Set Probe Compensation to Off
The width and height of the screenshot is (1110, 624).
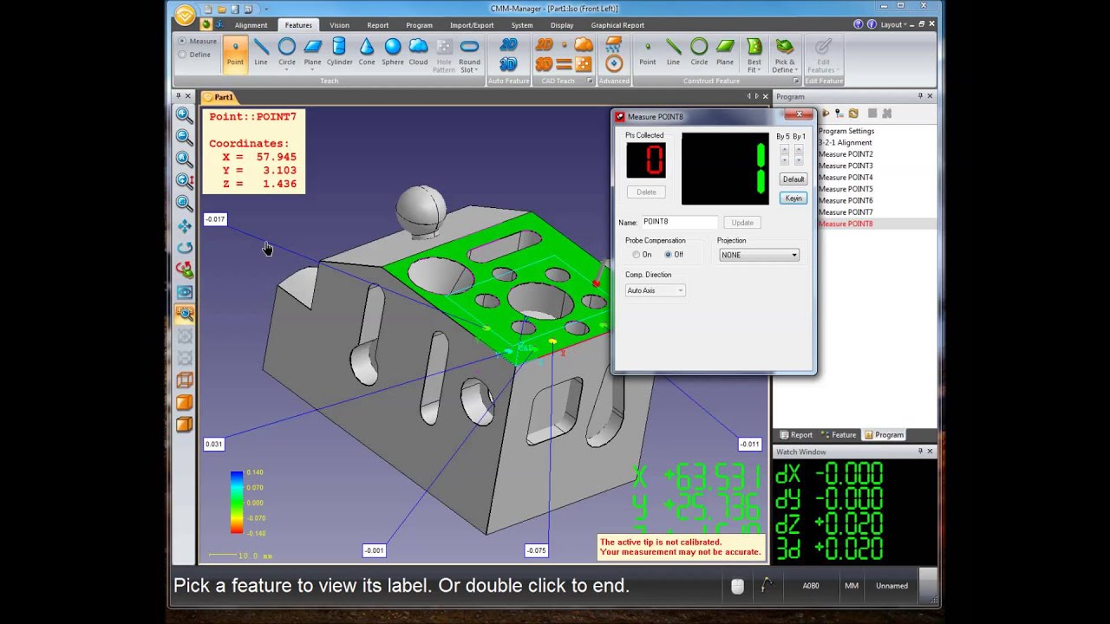668,255
